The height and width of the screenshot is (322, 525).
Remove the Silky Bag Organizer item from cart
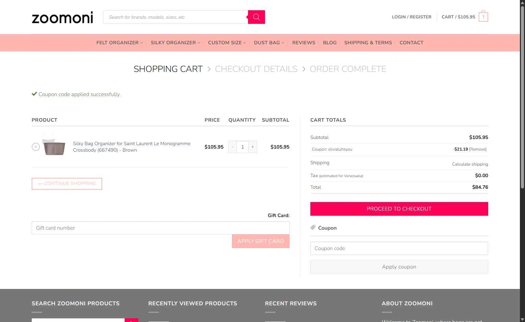pos(36,147)
